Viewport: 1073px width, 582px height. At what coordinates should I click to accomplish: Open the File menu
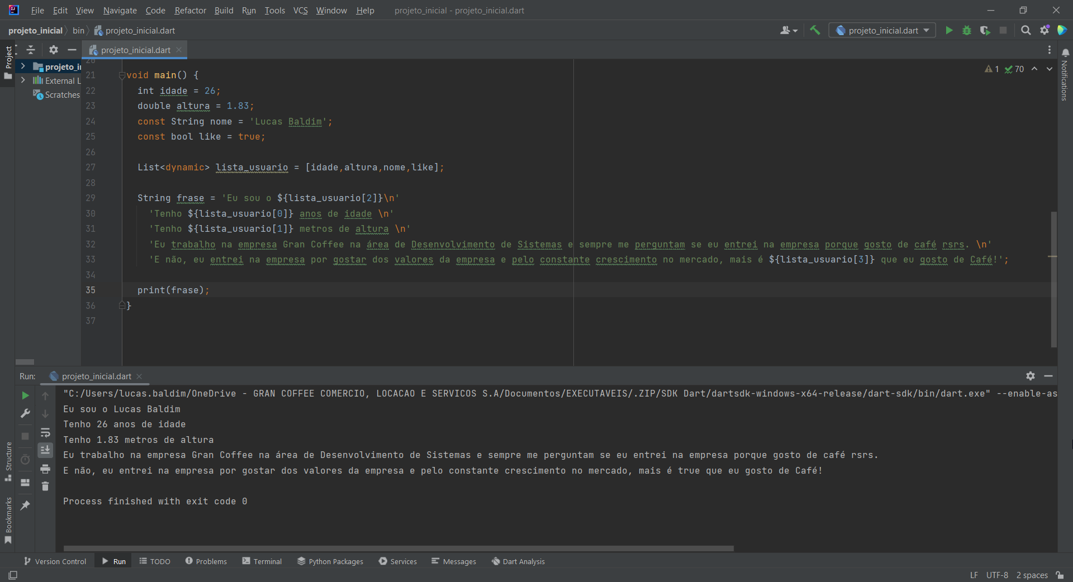pos(37,10)
